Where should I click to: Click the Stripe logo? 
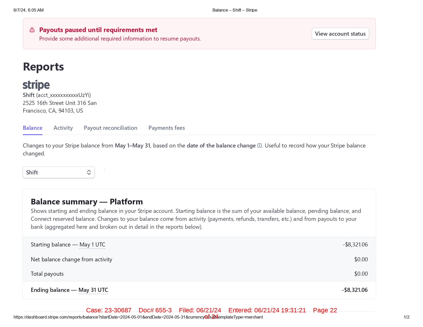click(x=36, y=85)
